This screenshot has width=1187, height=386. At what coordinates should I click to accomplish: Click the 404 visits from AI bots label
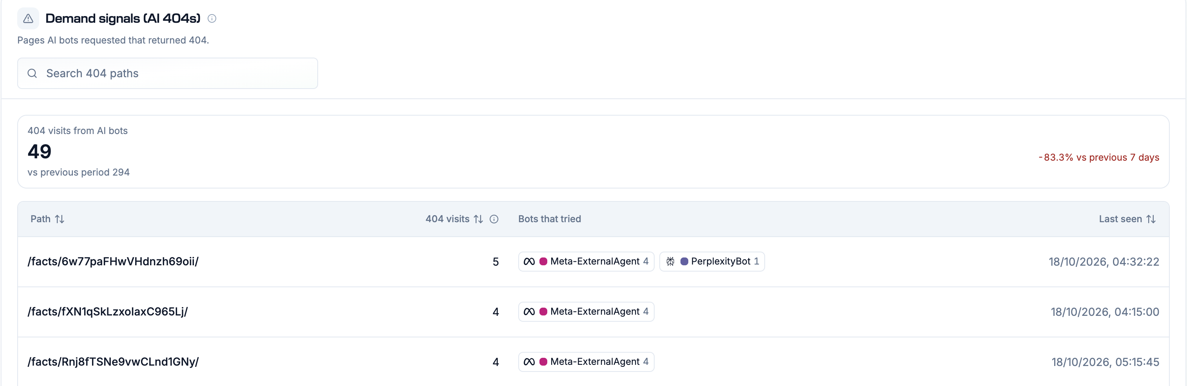(78, 130)
